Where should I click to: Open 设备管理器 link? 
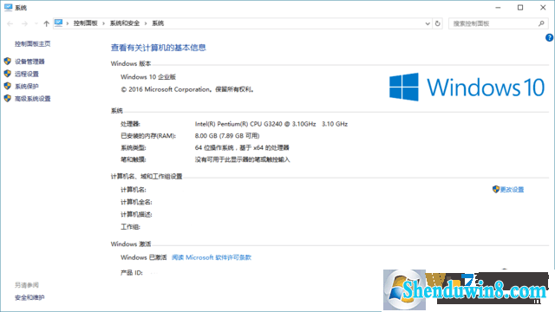tap(29, 62)
